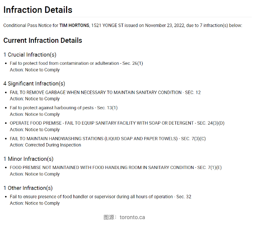
Task: Click the handwashing stations infraction SEC. 7(3)(C)
Action: 108,138
